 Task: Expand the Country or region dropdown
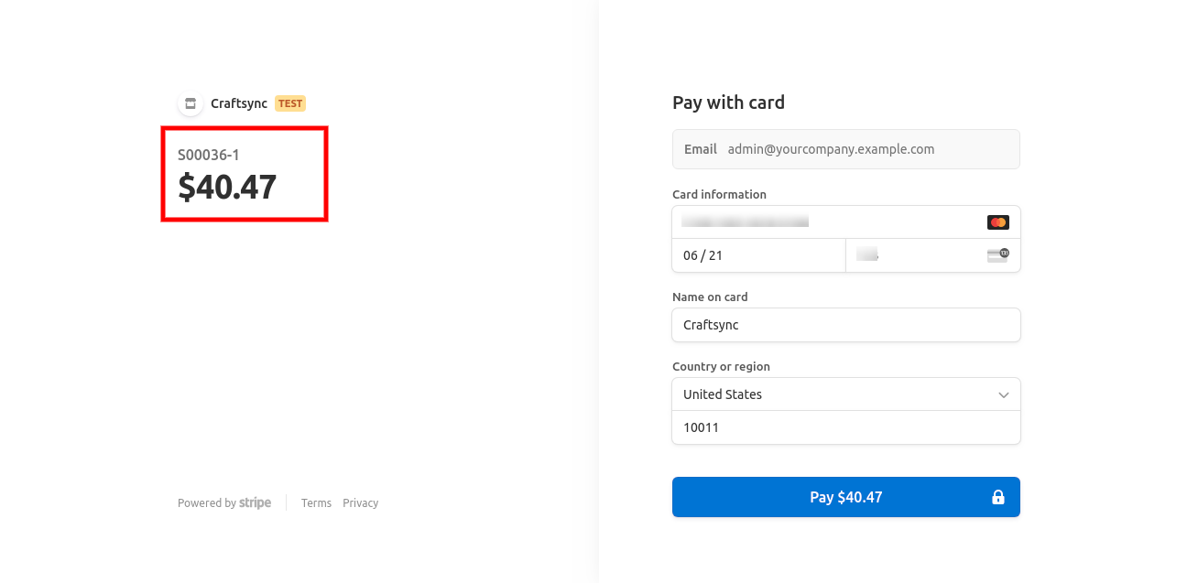[x=845, y=394]
